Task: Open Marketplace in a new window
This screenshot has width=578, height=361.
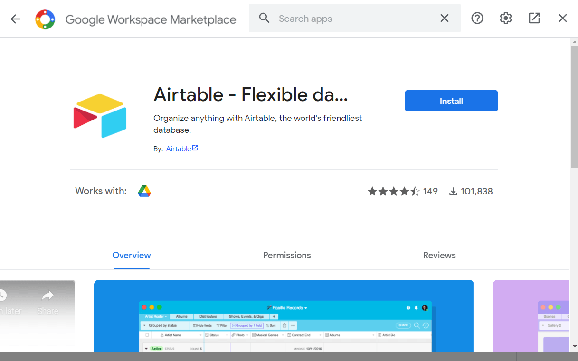Action: coord(534,19)
